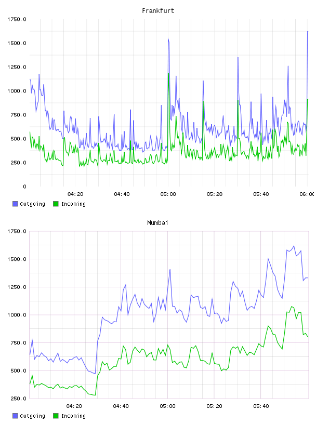This screenshot has width=316, height=424.
Task: Click the Mumbai chart title
Action: (157, 223)
